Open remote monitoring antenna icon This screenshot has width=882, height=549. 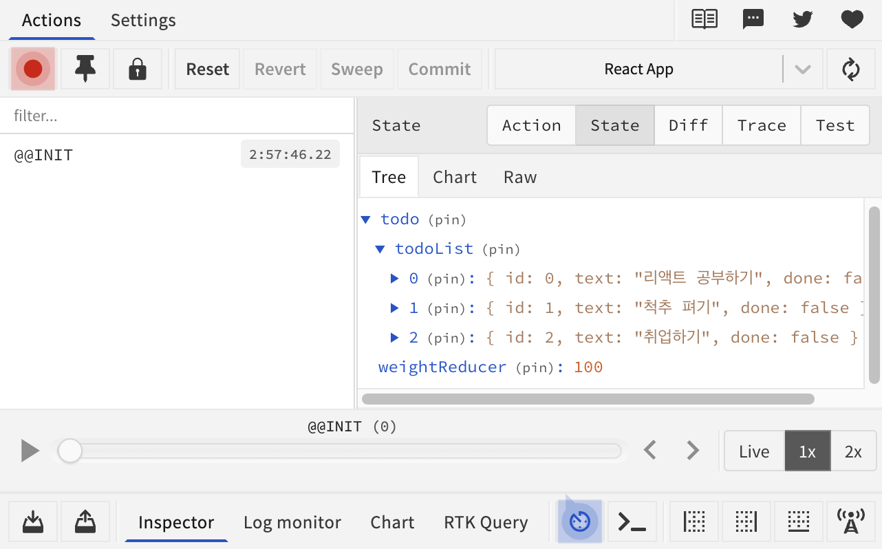coord(851,521)
